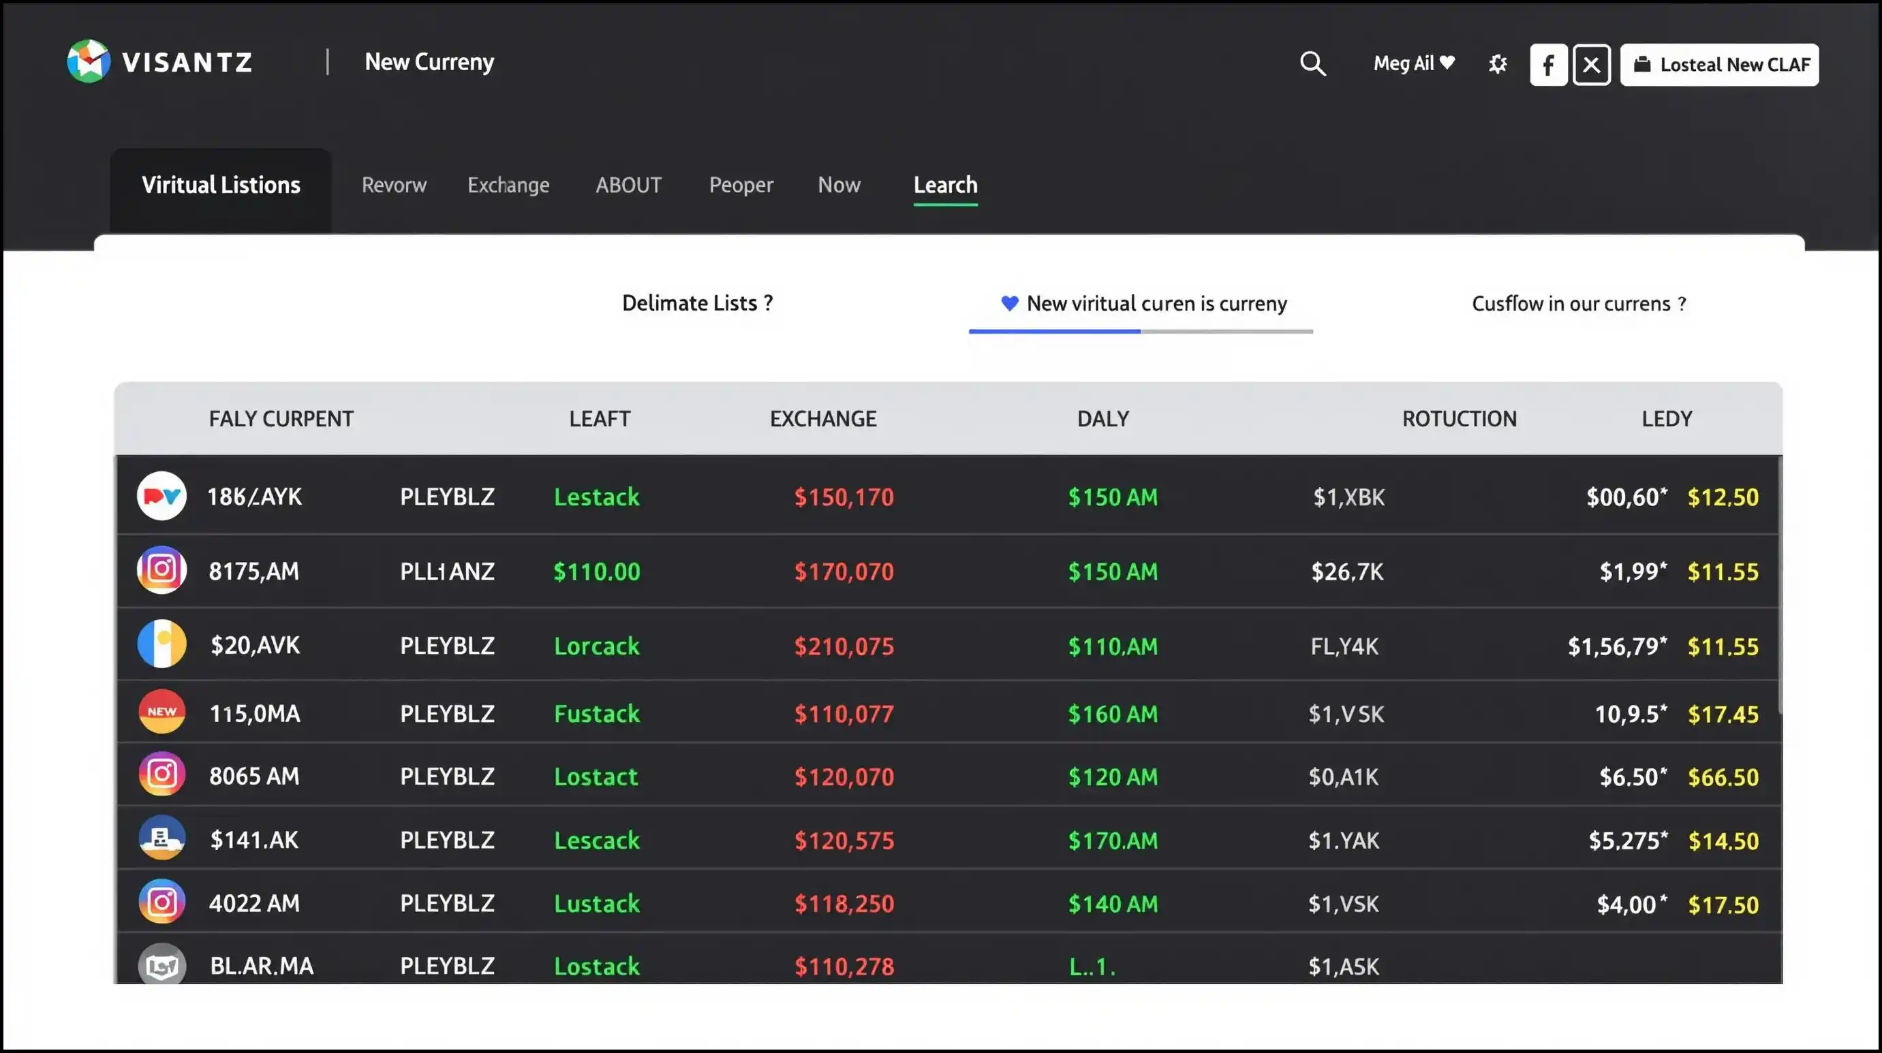The image size is (1882, 1053).
Task: Click the $141.AK row coin icon
Action: click(161, 838)
